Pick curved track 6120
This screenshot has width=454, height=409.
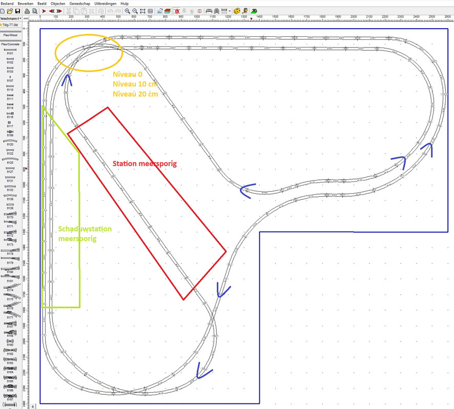[10, 143]
